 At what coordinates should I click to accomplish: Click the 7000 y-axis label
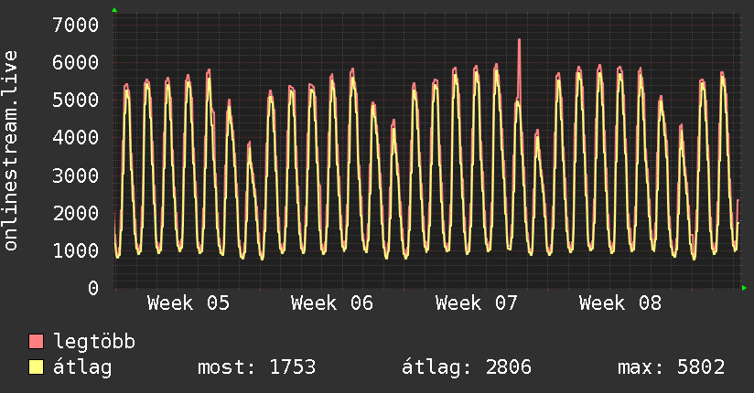pos(76,25)
